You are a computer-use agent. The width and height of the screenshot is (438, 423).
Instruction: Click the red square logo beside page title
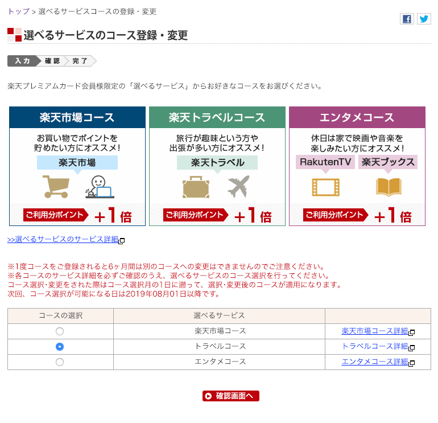(15, 35)
